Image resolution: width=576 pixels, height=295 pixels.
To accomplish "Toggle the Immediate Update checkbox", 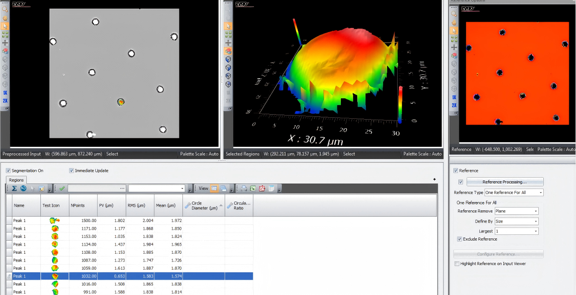I will [71, 171].
